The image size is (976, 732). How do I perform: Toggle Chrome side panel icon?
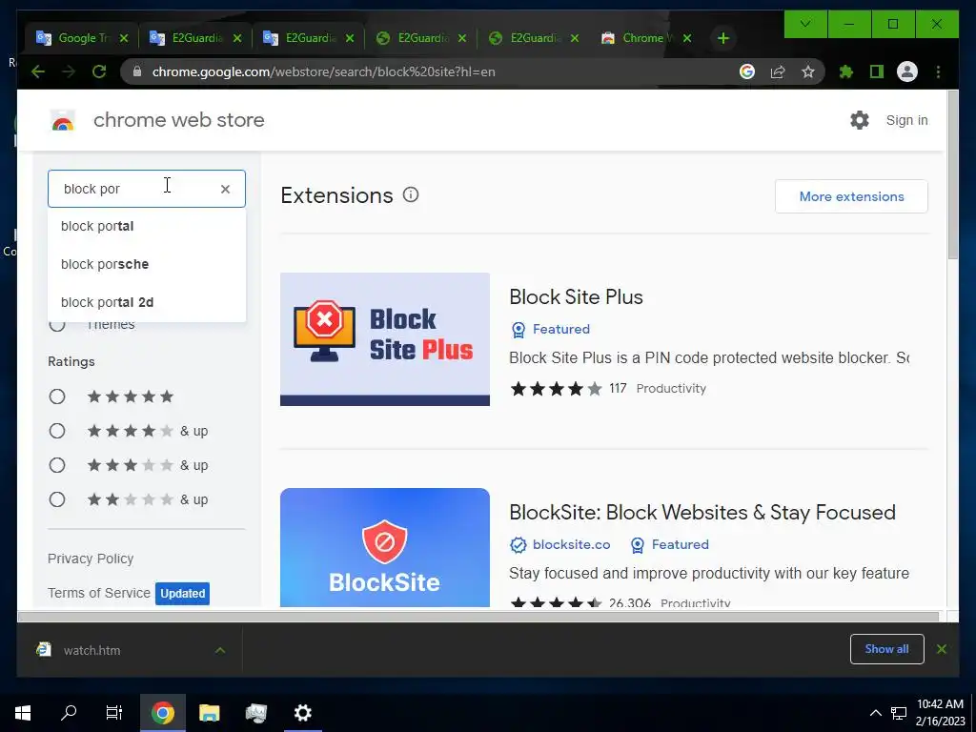point(877,71)
